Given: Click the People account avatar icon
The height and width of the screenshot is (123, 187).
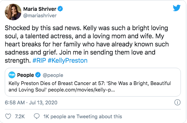Looking at the screenshot, I should [x=12, y=75].
